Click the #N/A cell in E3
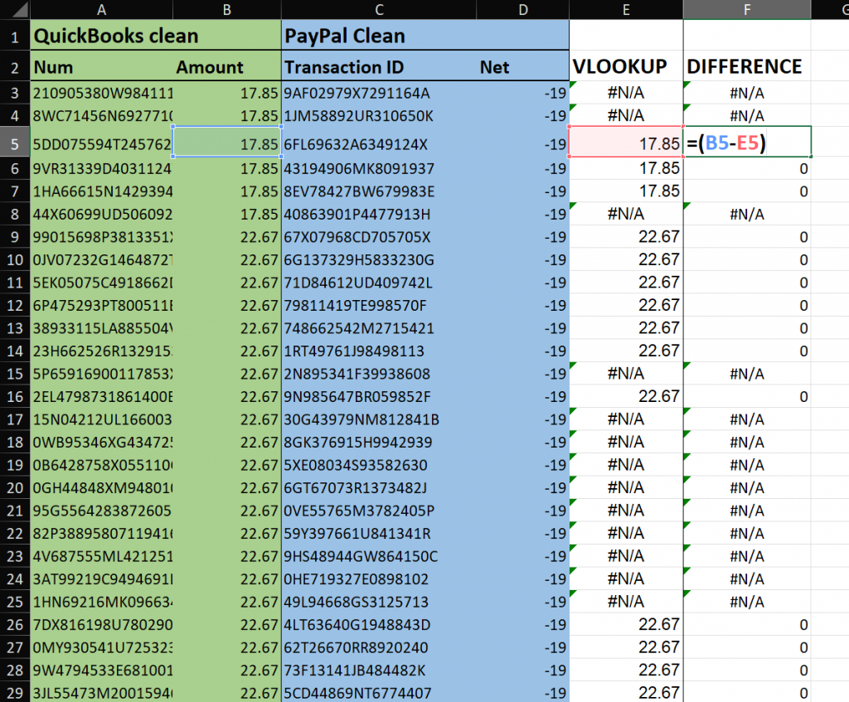This screenshot has width=849, height=702. point(626,92)
